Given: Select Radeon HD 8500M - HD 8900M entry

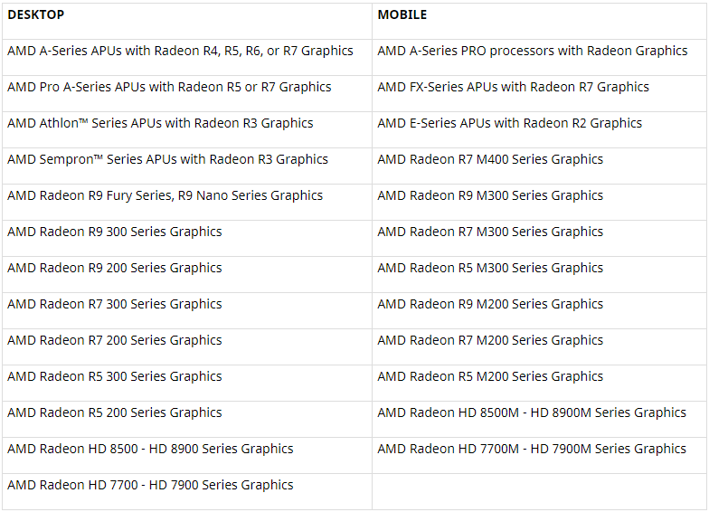Looking at the screenshot, I should click(x=532, y=413).
